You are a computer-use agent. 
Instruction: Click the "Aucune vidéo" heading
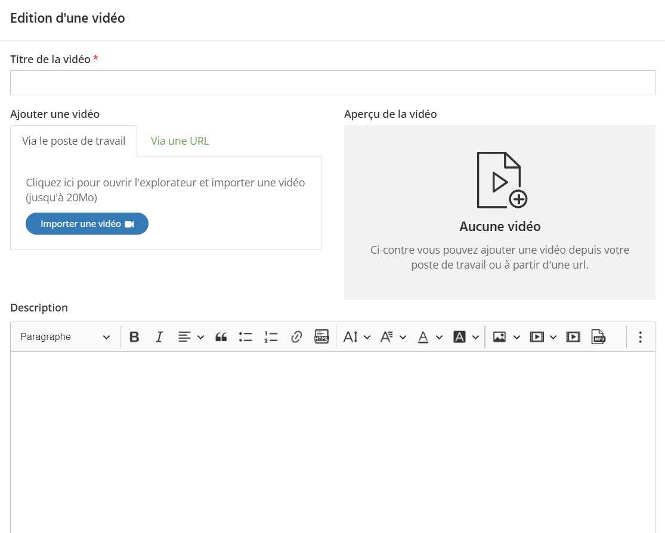[500, 226]
